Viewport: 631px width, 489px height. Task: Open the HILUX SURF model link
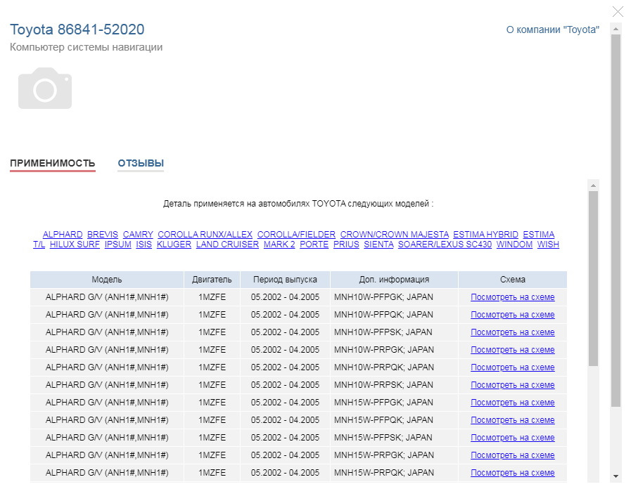click(75, 244)
